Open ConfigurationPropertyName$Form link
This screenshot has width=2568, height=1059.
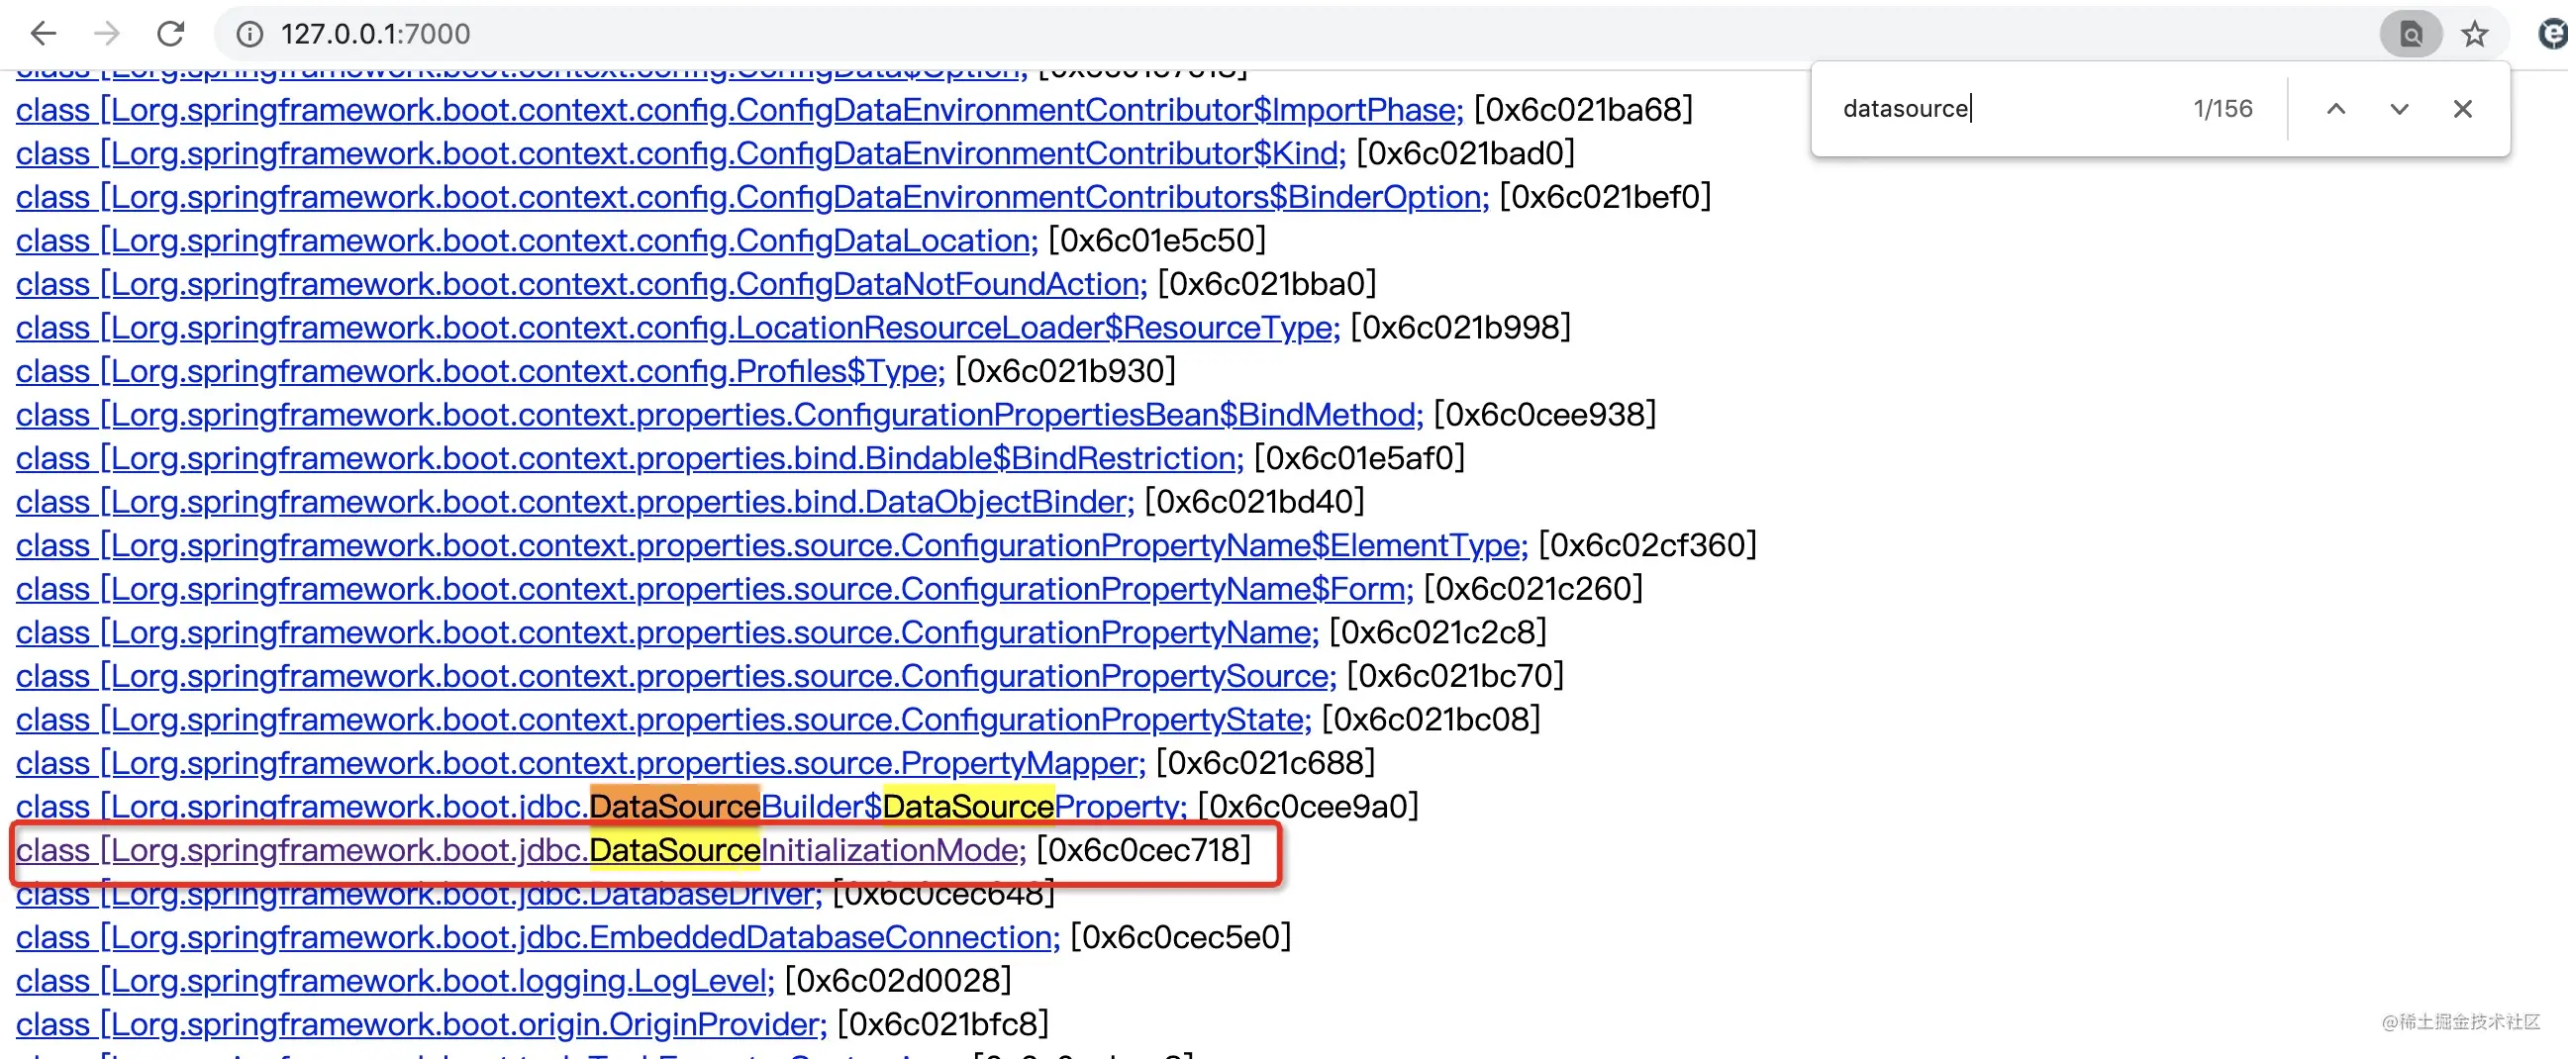point(715,589)
